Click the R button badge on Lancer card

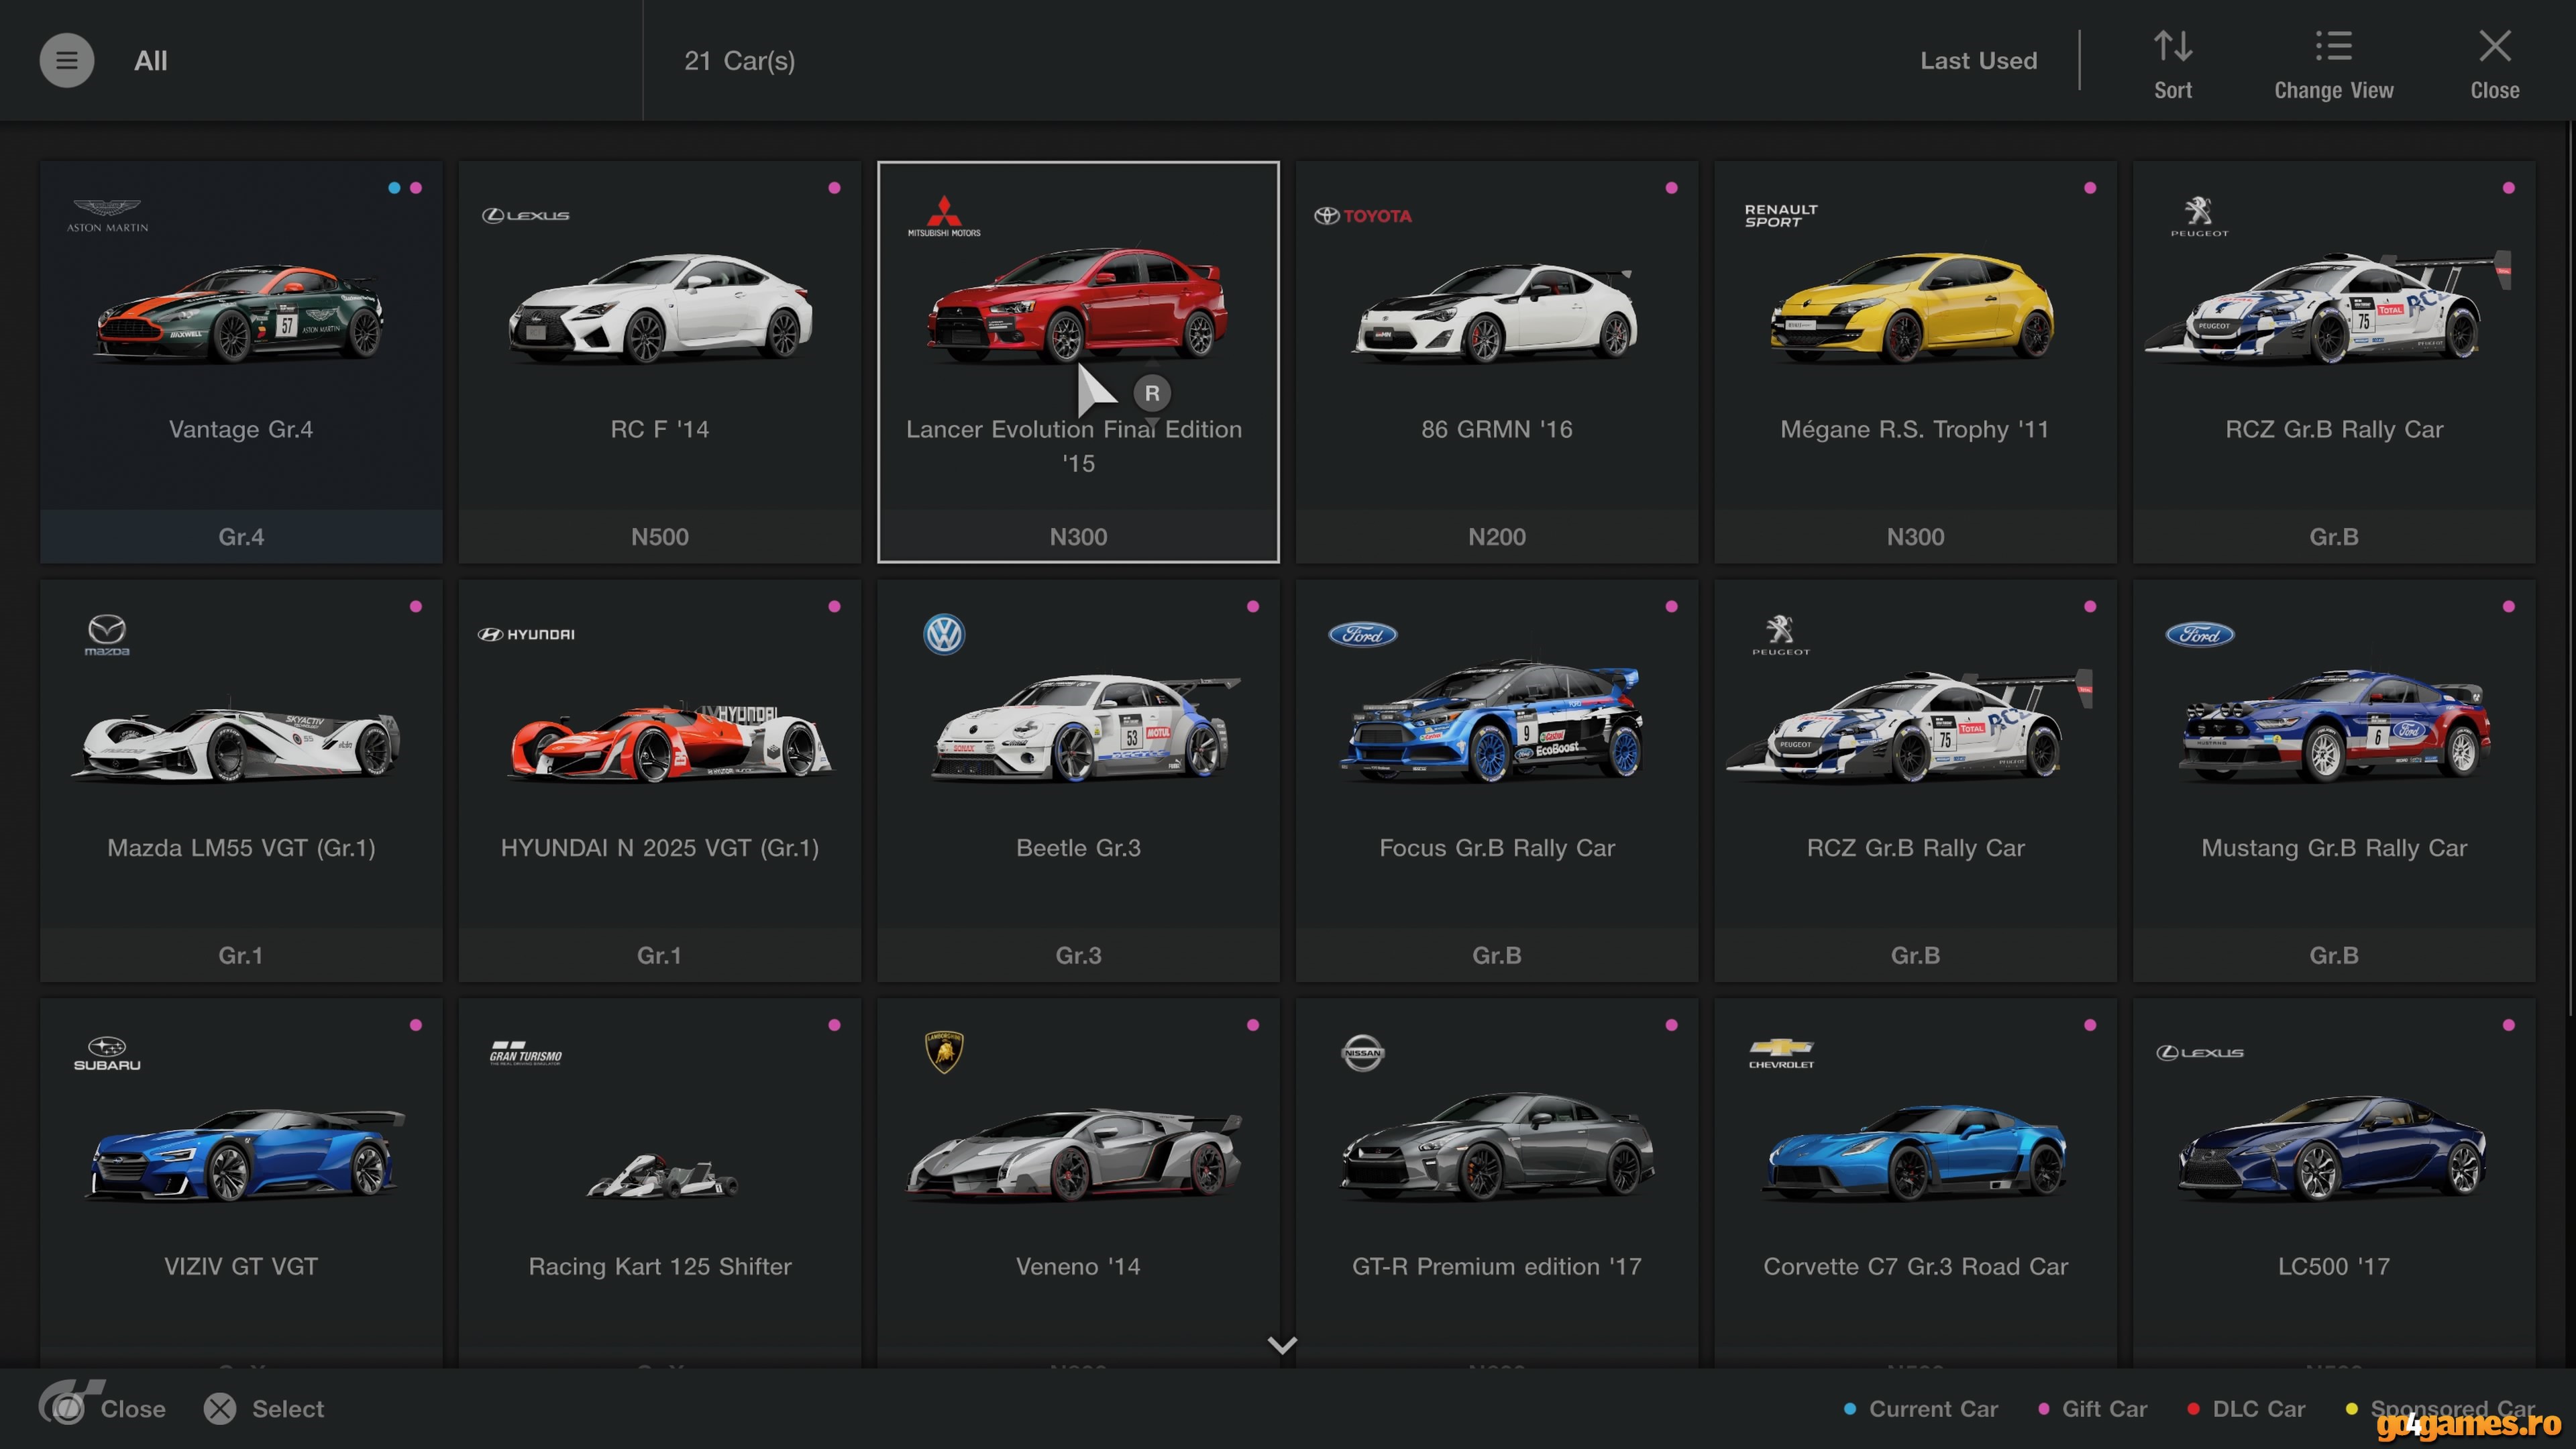(1152, 393)
